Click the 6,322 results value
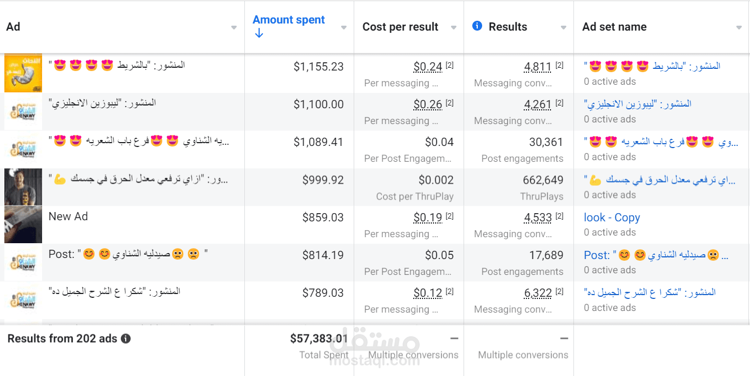 538,293
